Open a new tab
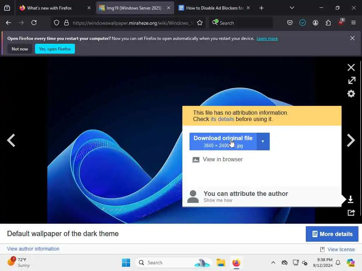This screenshot has height=271, width=362. point(261,8)
